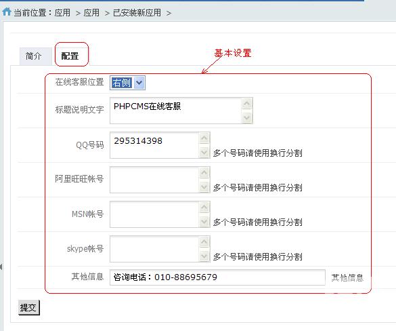Switch to the 配置 tab

coord(70,56)
